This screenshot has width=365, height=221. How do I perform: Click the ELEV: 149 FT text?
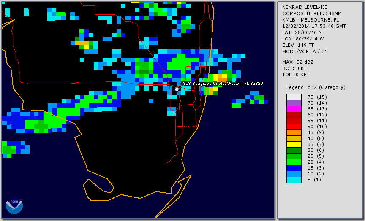[x=298, y=45]
